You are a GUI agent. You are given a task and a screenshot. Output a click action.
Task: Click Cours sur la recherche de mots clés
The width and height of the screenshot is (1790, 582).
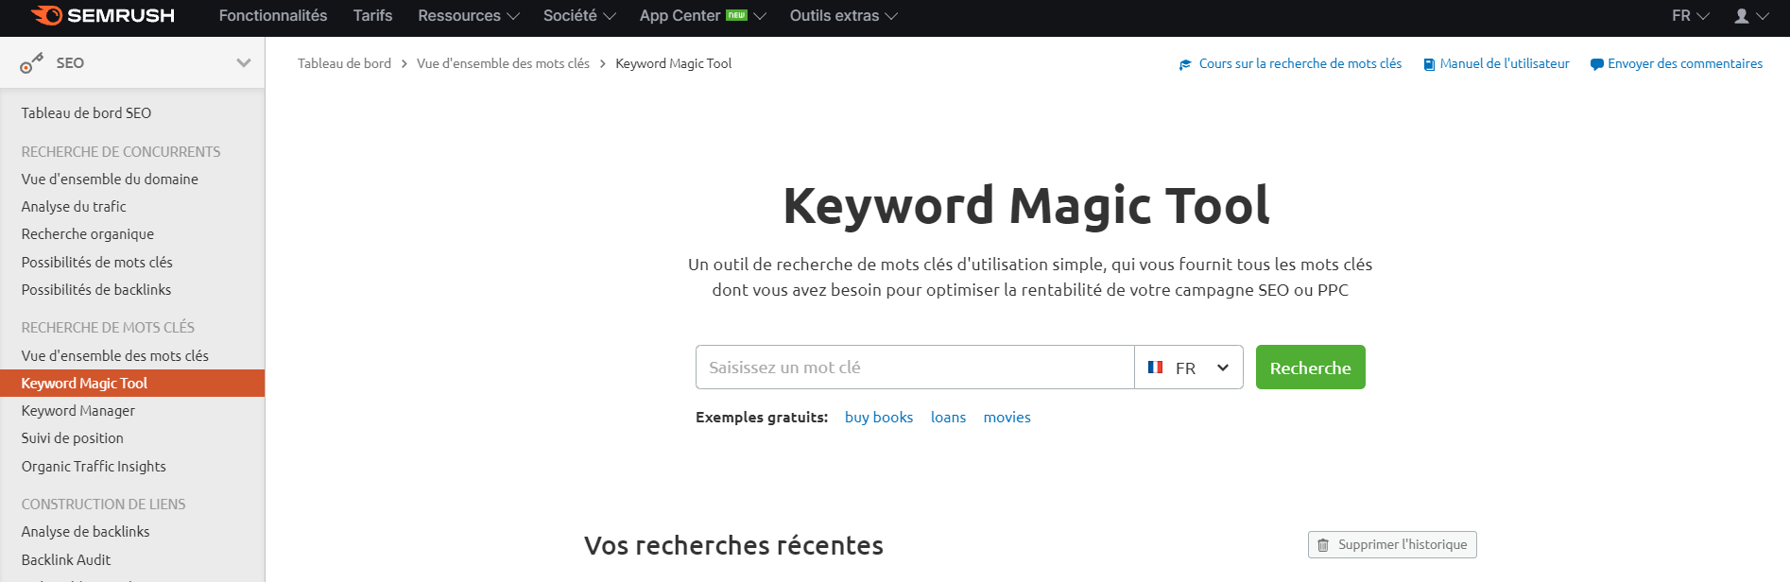pyautogui.click(x=1300, y=63)
